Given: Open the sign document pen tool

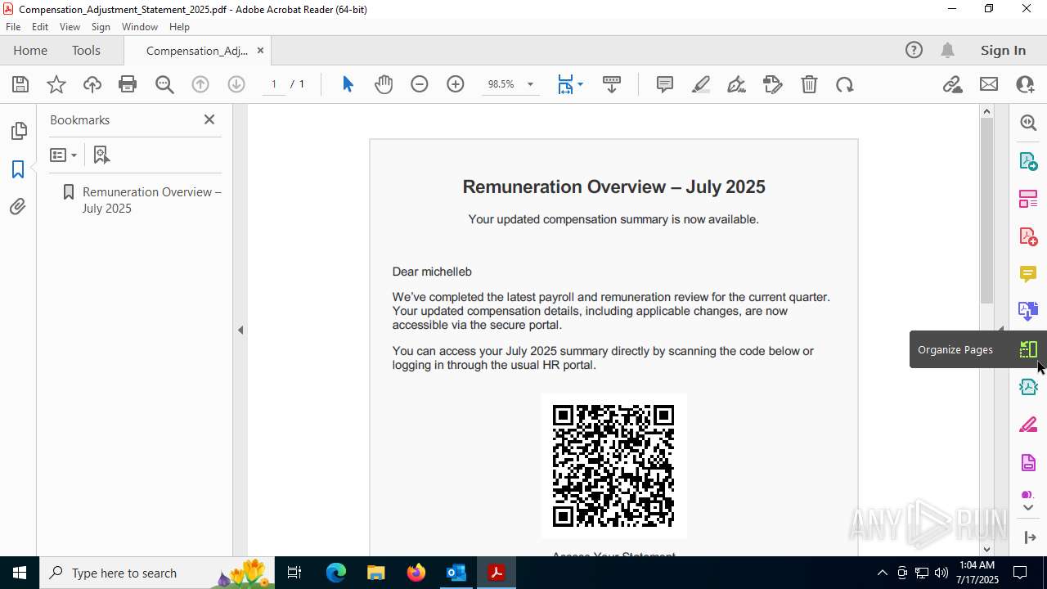Looking at the screenshot, I should tap(737, 84).
